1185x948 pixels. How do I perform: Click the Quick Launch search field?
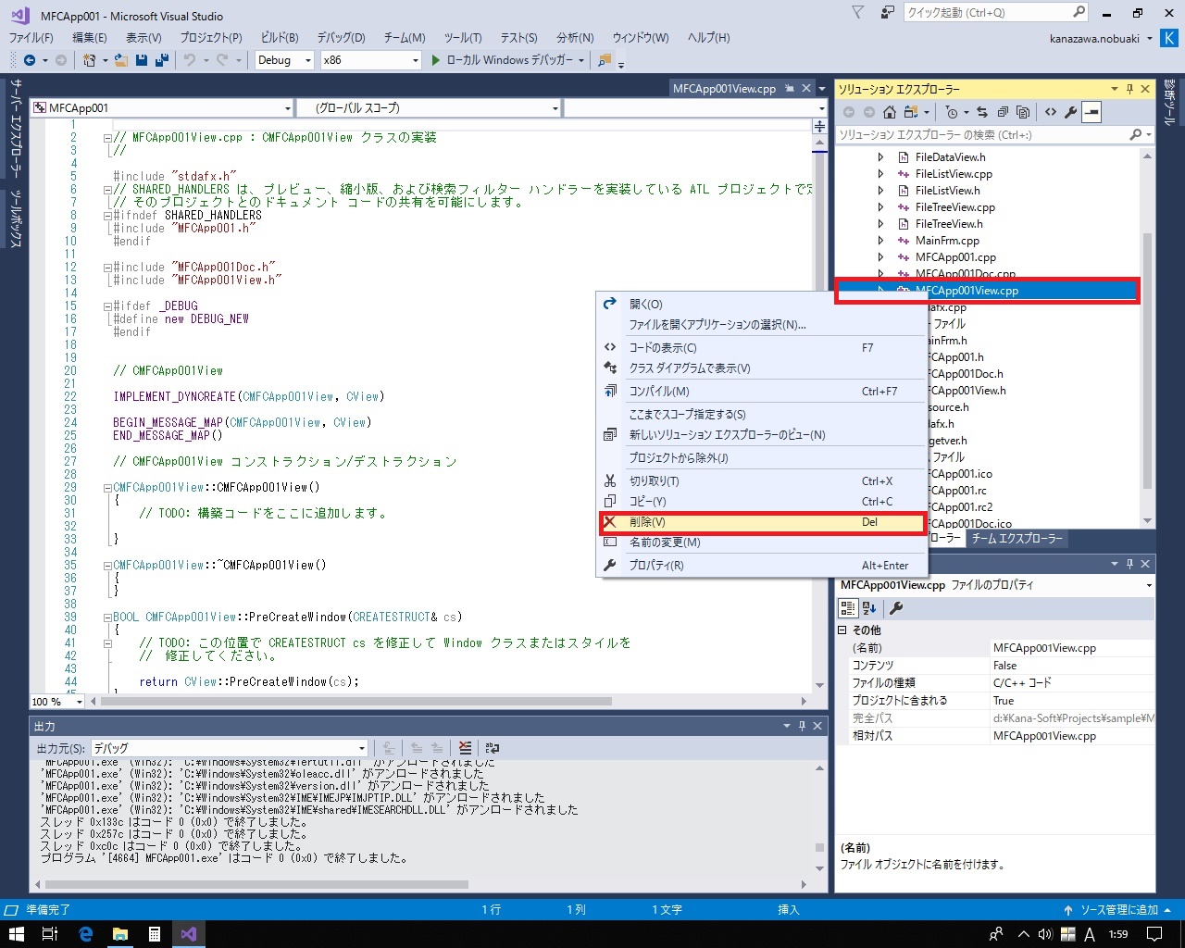pyautogui.click(x=996, y=13)
